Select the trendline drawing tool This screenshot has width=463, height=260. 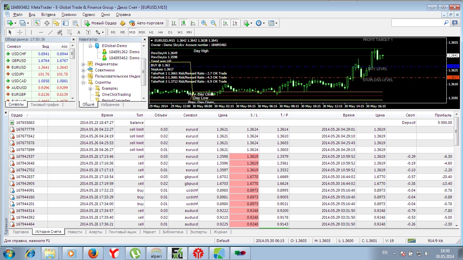coord(51,32)
